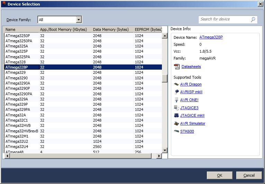The width and height of the screenshot is (265, 184).
Task: Open the JTAGICE mkII link
Action: tap(192, 115)
